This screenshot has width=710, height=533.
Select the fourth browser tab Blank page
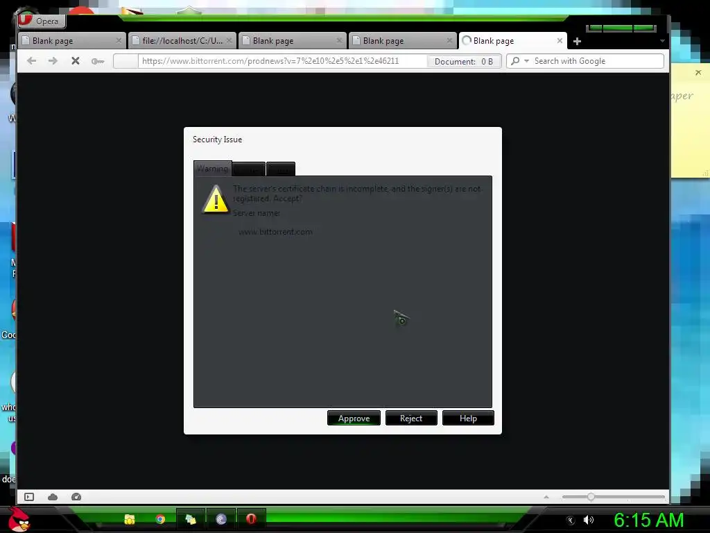(403, 41)
